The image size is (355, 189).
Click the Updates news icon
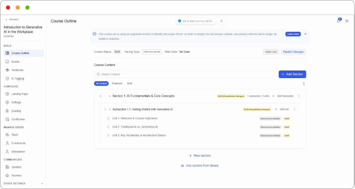click(7, 167)
